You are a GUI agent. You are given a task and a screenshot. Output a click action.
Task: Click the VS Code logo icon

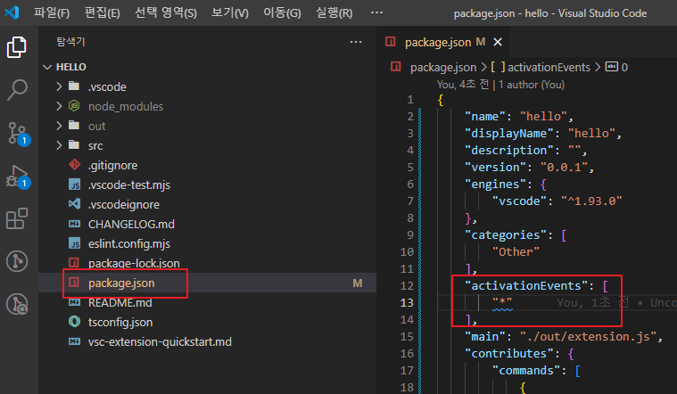tap(12, 12)
